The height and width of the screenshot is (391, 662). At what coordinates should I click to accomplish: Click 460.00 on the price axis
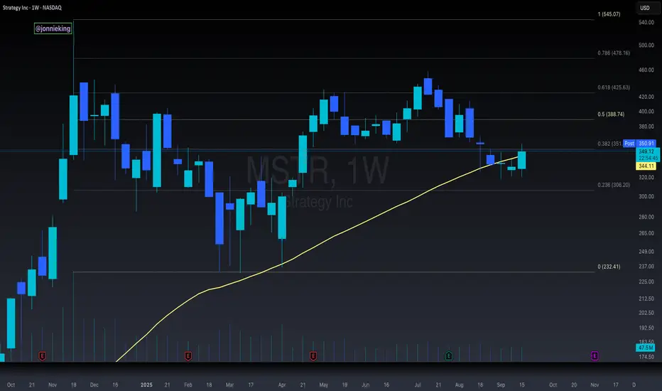(x=646, y=70)
